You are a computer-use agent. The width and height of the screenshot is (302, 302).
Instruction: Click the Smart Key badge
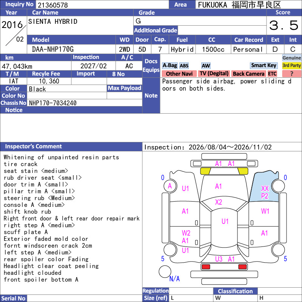(x=263, y=65)
